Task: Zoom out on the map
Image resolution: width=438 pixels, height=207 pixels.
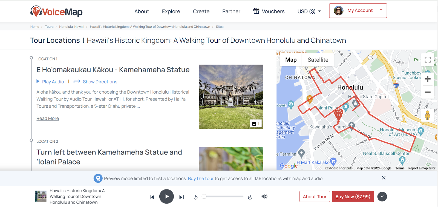Action: (428, 92)
